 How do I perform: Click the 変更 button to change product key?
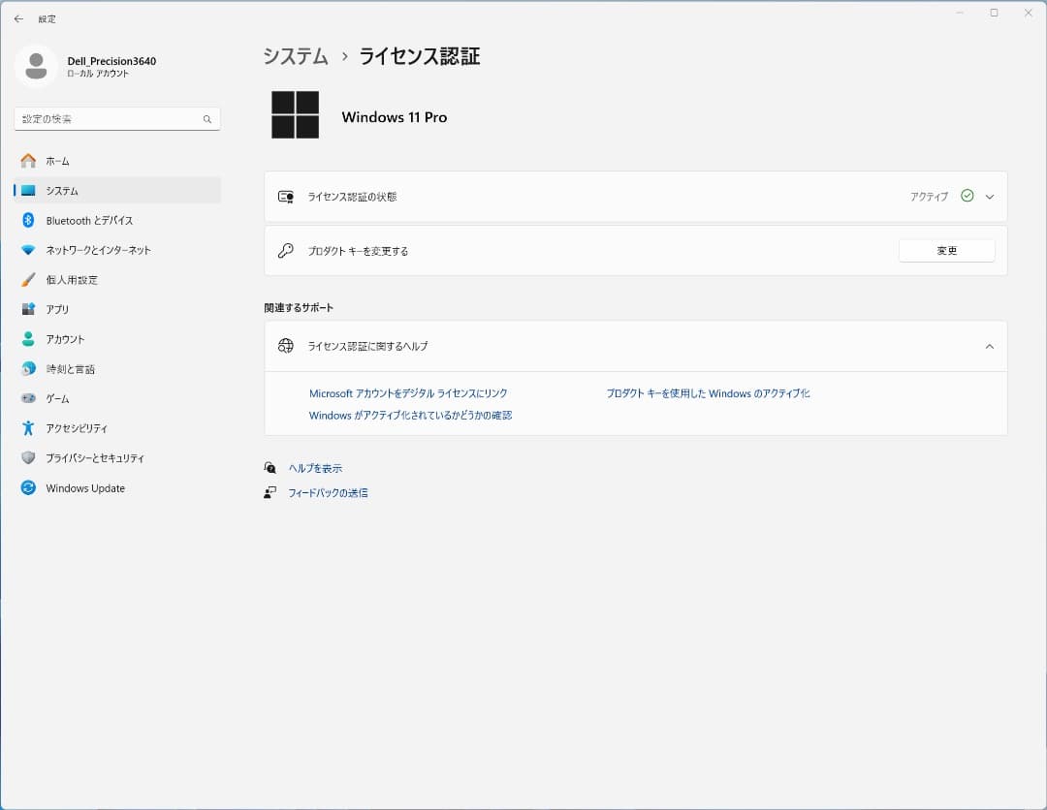click(x=946, y=250)
